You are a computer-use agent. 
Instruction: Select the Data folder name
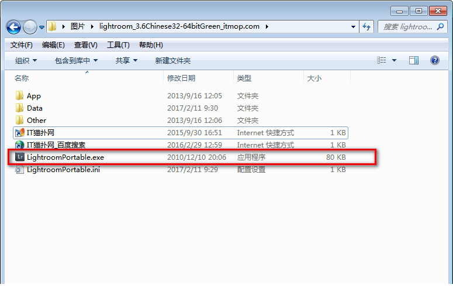[x=34, y=108]
